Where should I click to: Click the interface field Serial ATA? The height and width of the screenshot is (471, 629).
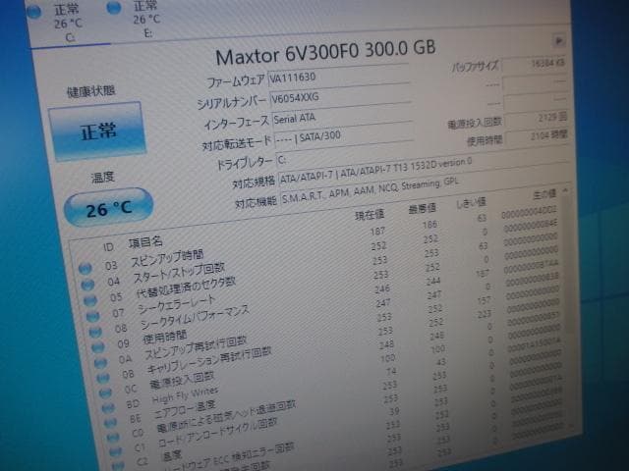click(342, 117)
